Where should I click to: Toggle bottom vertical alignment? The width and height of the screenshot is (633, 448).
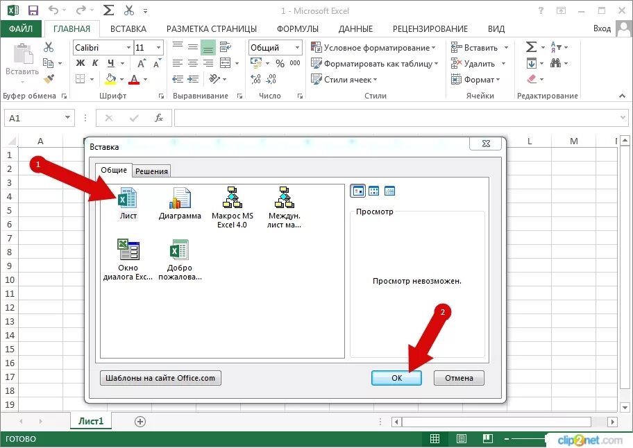pyautogui.click(x=208, y=48)
